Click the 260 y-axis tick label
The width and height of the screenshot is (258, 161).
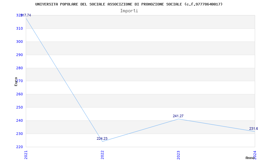point(19,94)
